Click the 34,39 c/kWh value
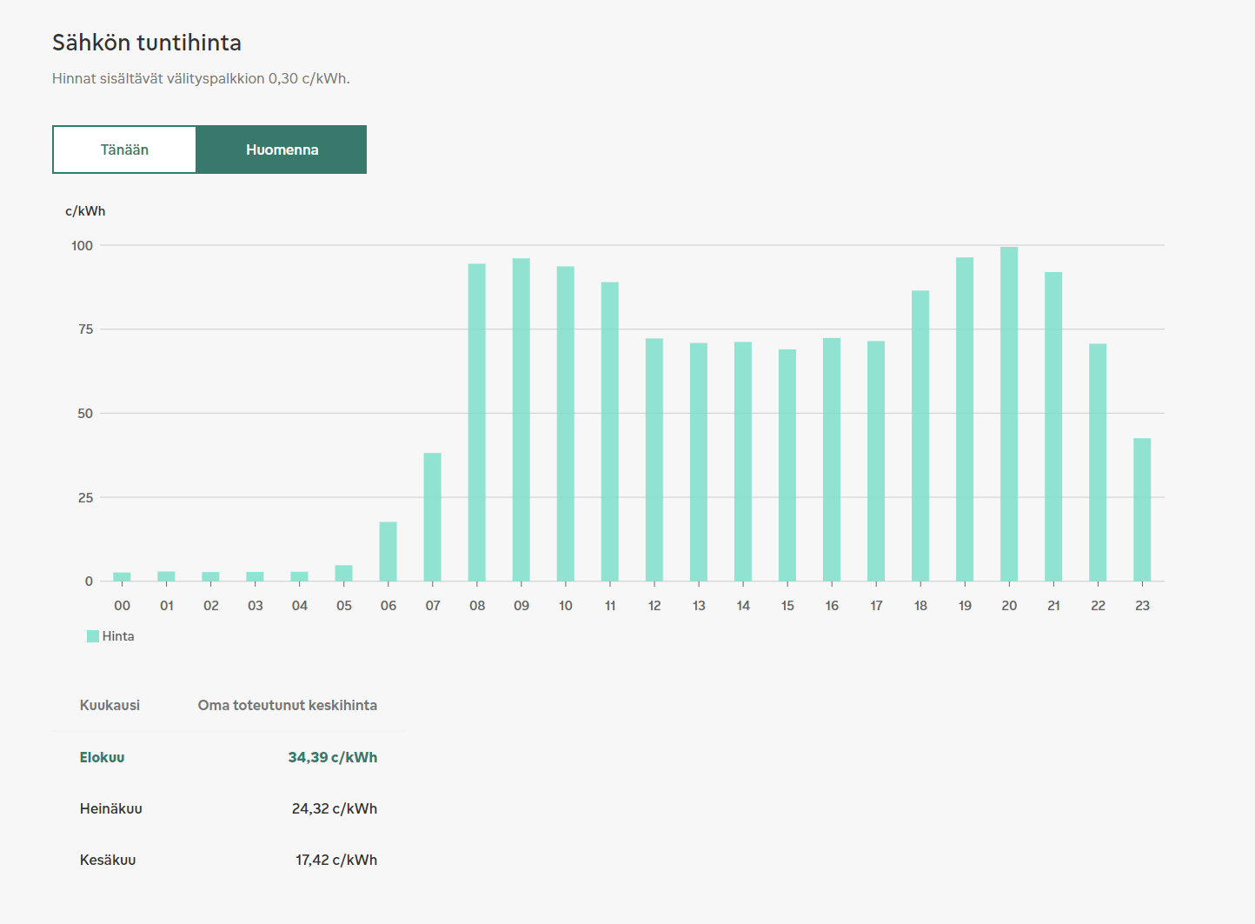Viewport: 1255px width, 924px height. tap(333, 757)
